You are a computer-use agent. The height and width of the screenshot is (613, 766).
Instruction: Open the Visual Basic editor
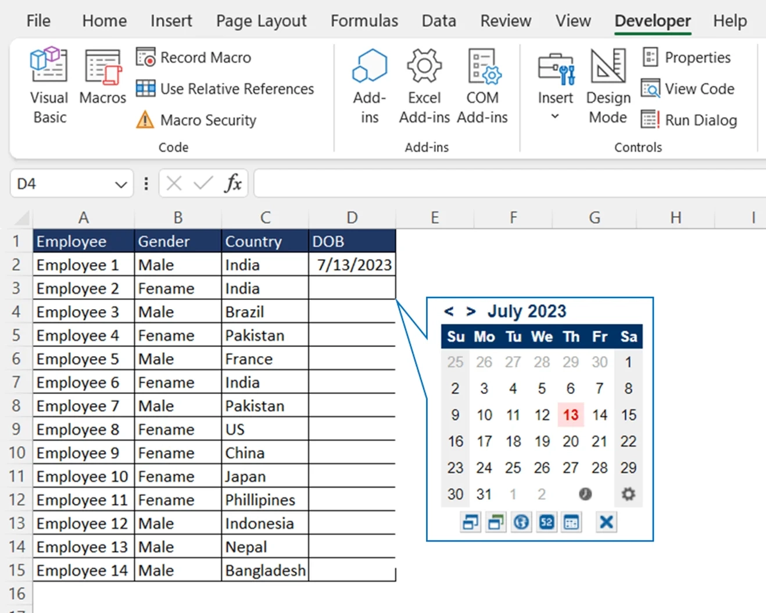pos(49,86)
